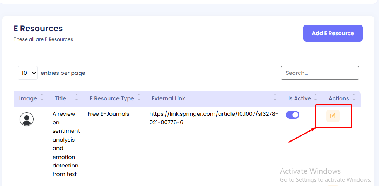
Task: Click the sort arrows beside the Actions header
Action: tap(354, 98)
